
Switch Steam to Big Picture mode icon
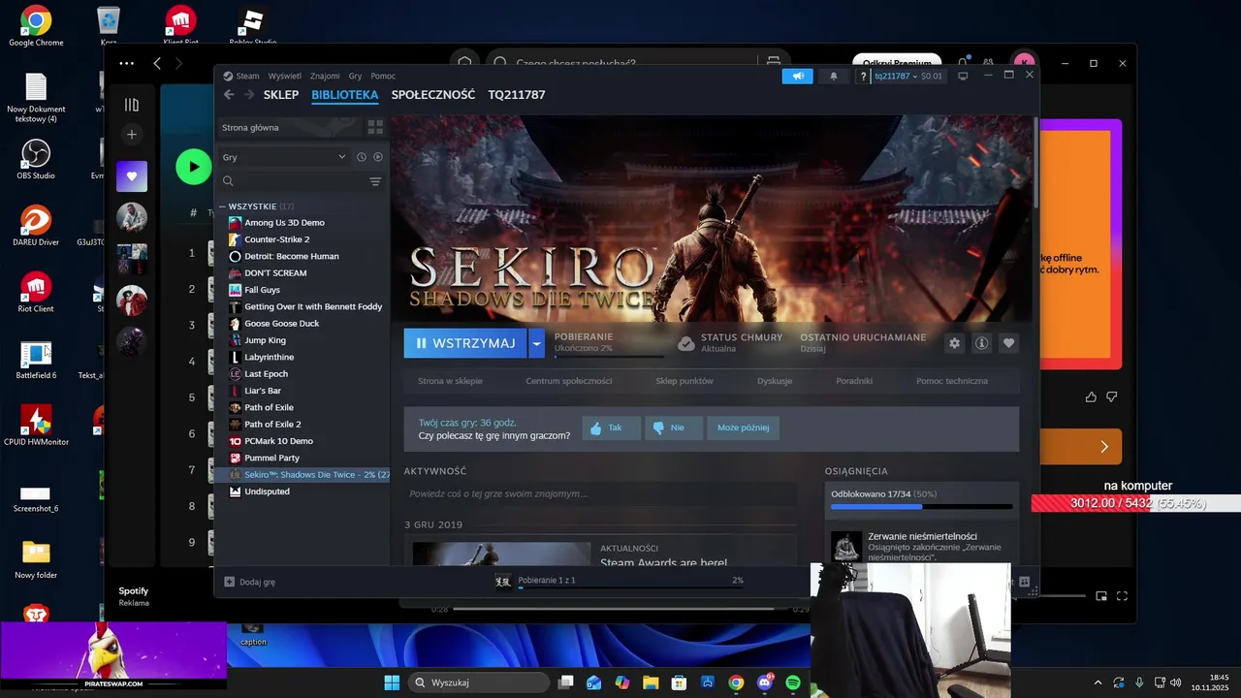coord(963,76)
